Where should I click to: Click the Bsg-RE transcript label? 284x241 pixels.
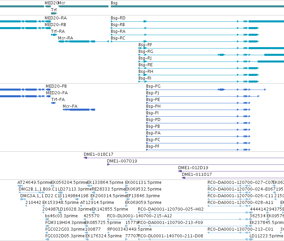pos(146,65)
